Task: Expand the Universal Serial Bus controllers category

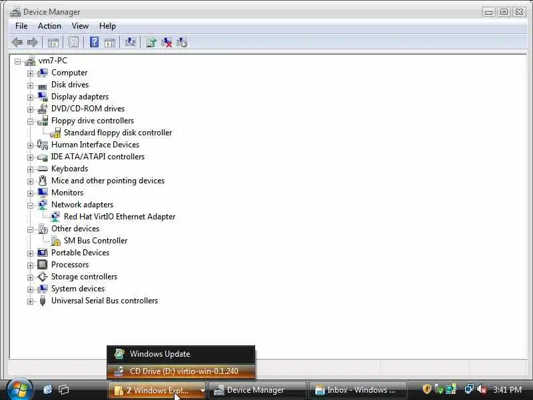Action: coord(30,302)
